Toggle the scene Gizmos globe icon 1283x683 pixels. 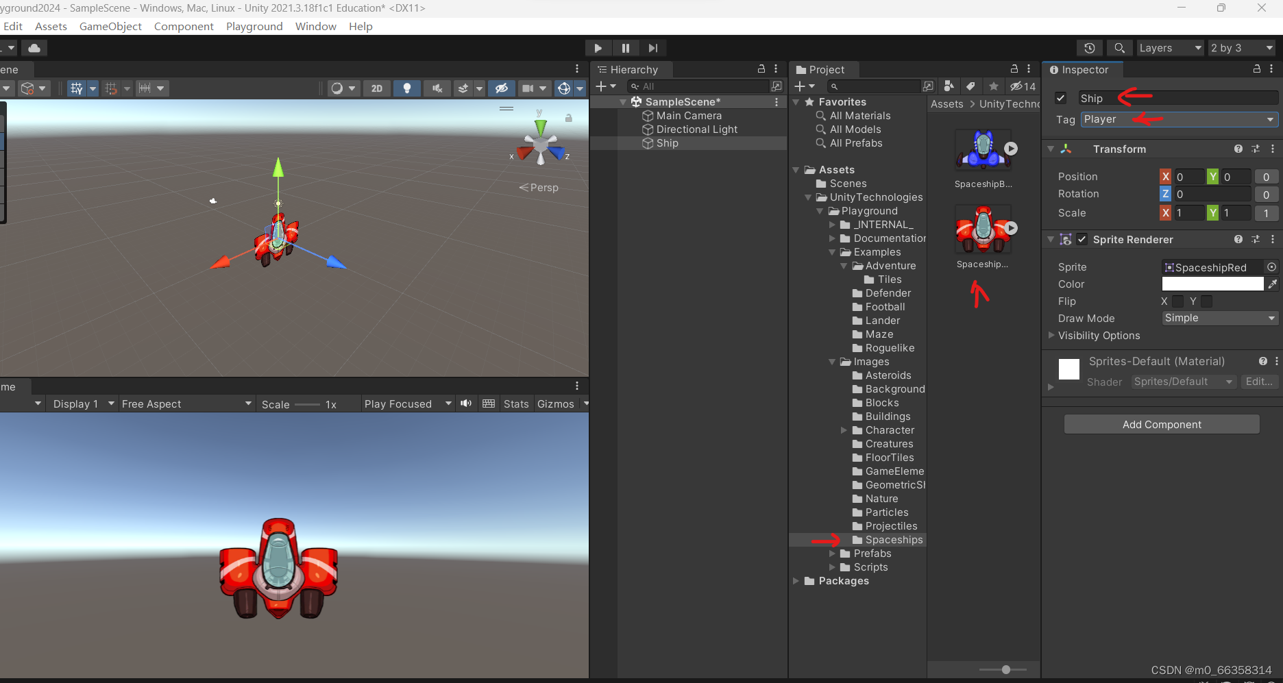[x=563, y=88]
